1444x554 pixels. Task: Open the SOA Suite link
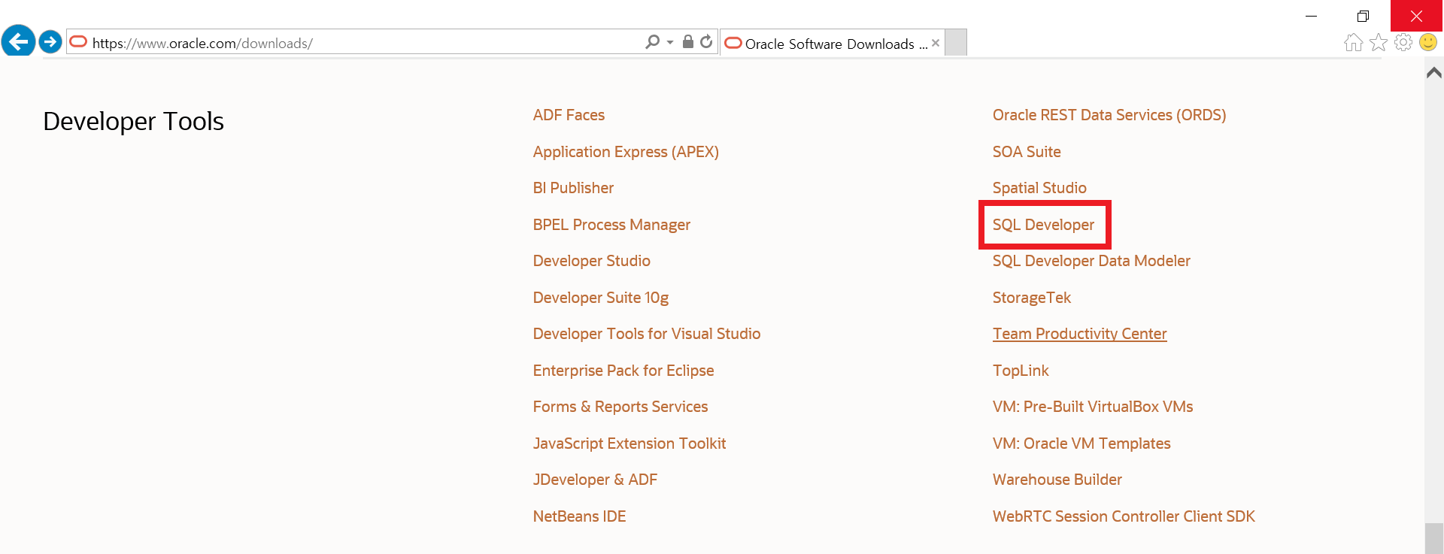(1026, 152)
